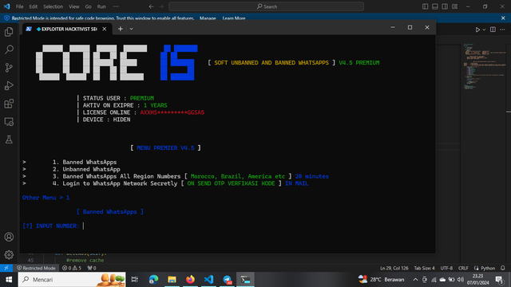Close the EXPLOITER HACKTIVIST terminal tab
The height and width of the screenshot is (287, 511).
(x=105, y=29)
